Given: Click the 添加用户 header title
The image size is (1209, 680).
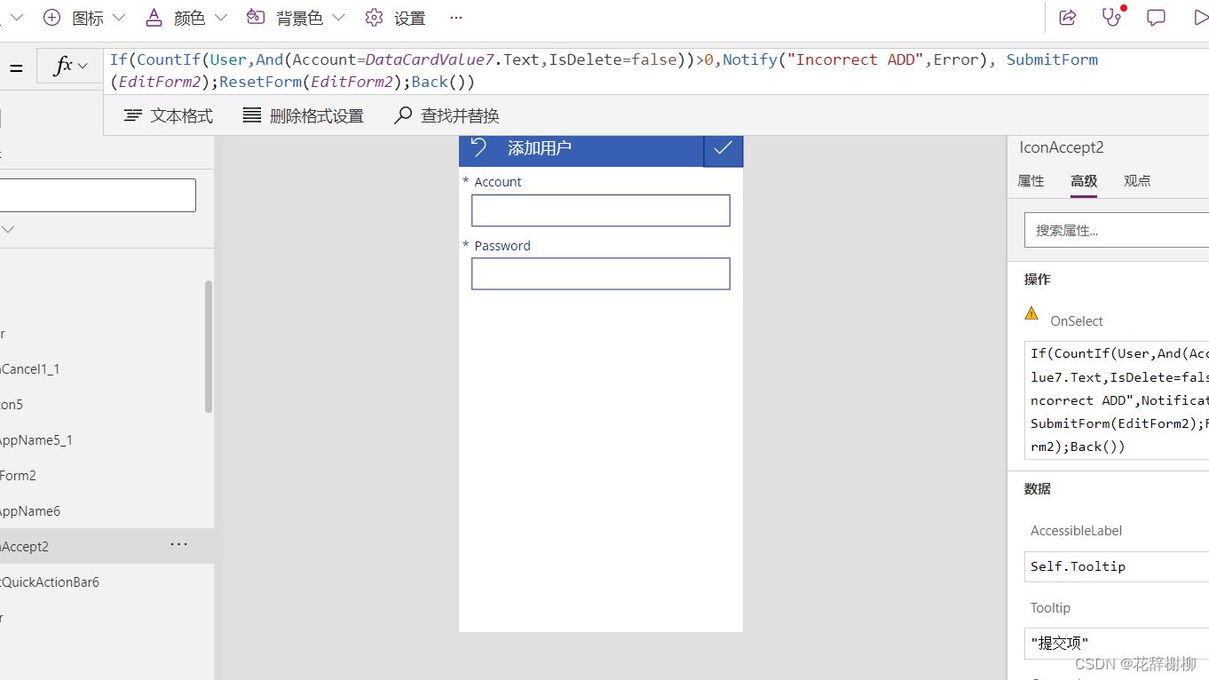Looking at the screenshot, I should [540, 148].
